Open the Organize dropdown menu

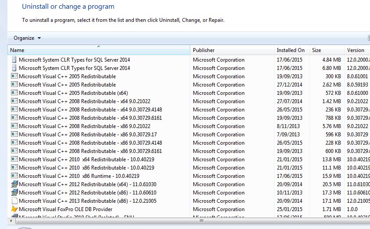click(27, 38)
